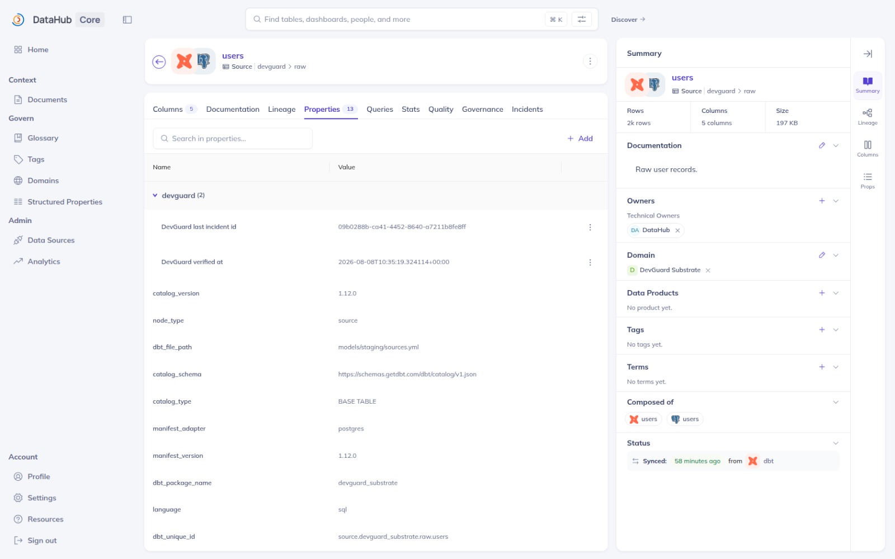Remove DevGuard Substrate domain
Screen dimensions: 895x559
click(x=708, y=271)
